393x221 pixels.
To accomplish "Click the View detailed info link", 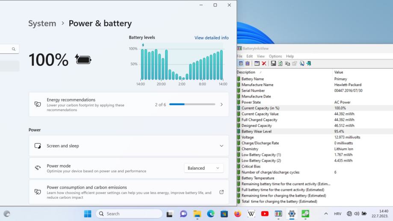I will (x=211, y=38).
